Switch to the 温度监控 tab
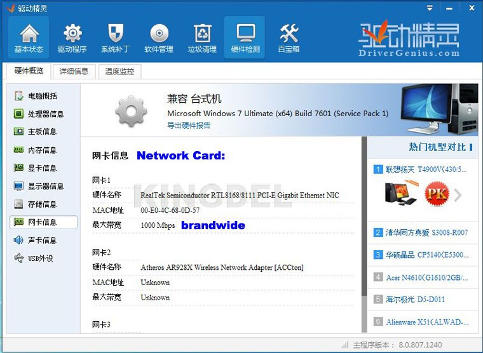The image size is (483, 353). pyautogui.click(x=119, y=71)
